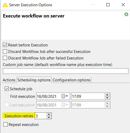Increase the First execution time
The height and width of the screenshot is (133, 130).
tap(107, 95)
